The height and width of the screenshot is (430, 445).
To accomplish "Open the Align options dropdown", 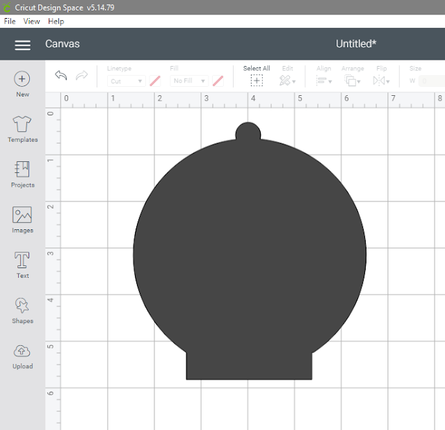I will coord(323,81).
